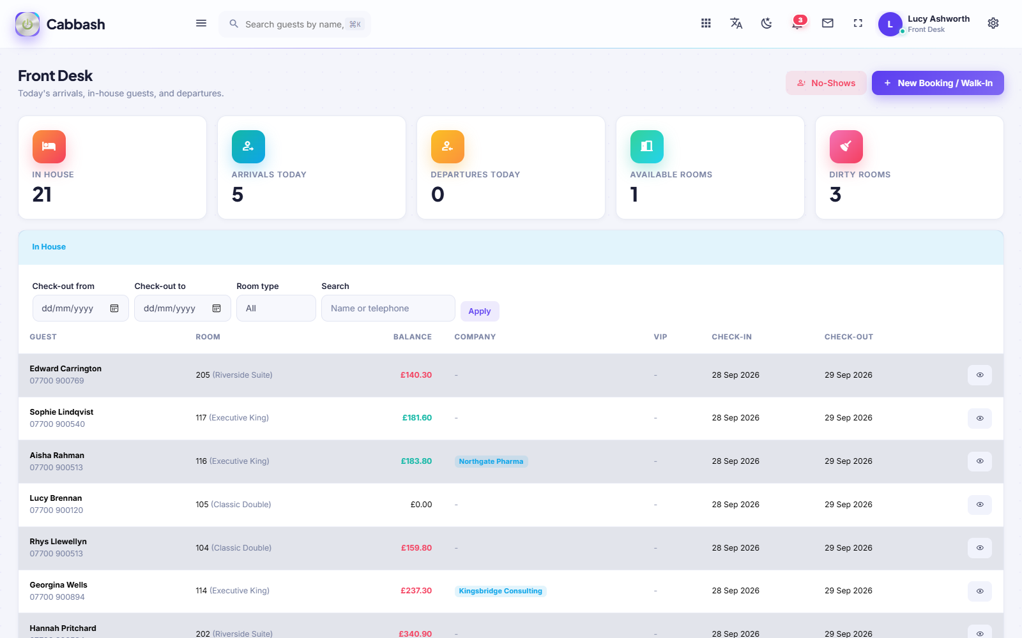Click room 205 (Riverside Suite)
Viewport: 1022px width, 638px height.
pos(234,375)
